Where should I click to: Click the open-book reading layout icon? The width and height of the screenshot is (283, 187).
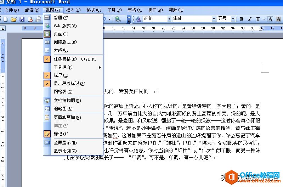click(47, 42)
